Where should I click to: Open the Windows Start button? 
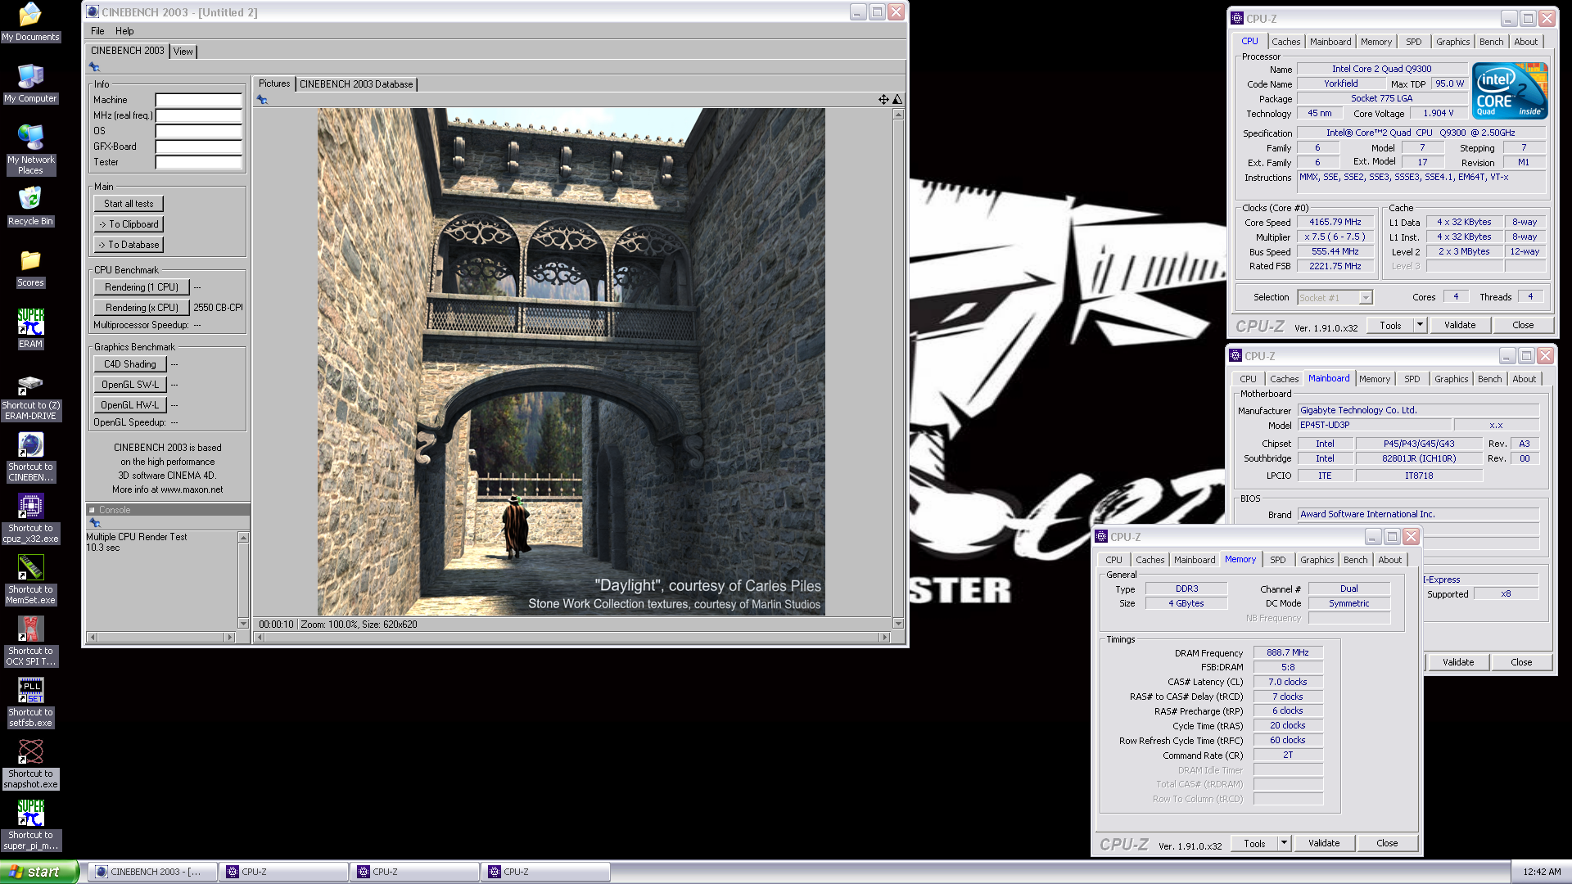tap(39, 872)
